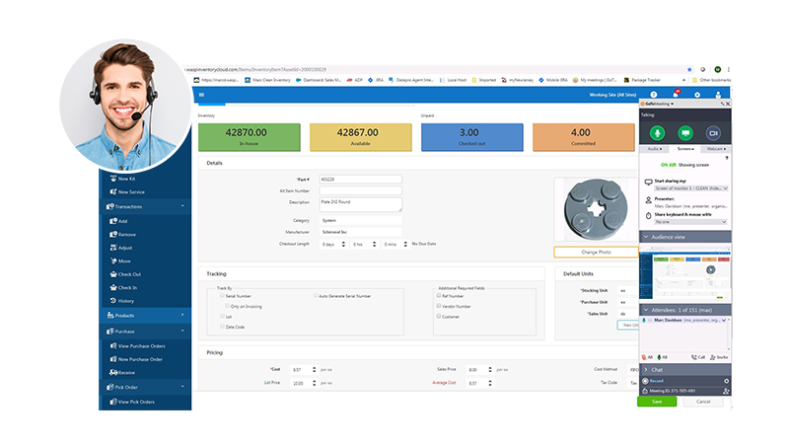Image resolution: width=789 pixels, height=446 pixels.
Task: Click the Change Photo button
Action: coord(596,252)
